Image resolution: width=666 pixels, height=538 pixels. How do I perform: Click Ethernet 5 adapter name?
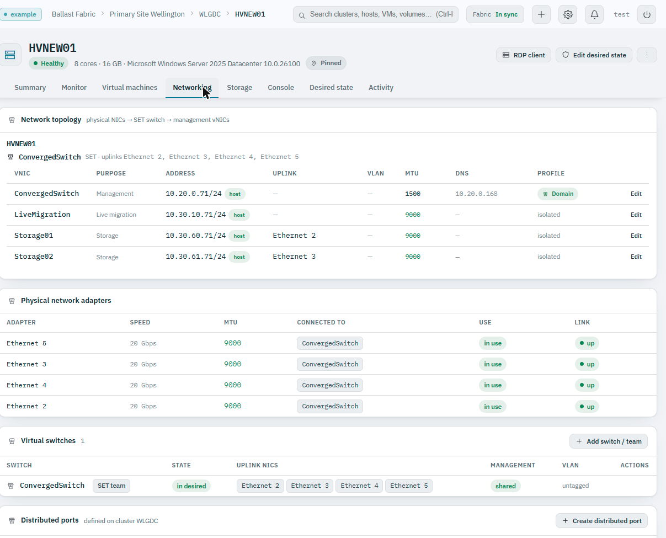(26, 343)
